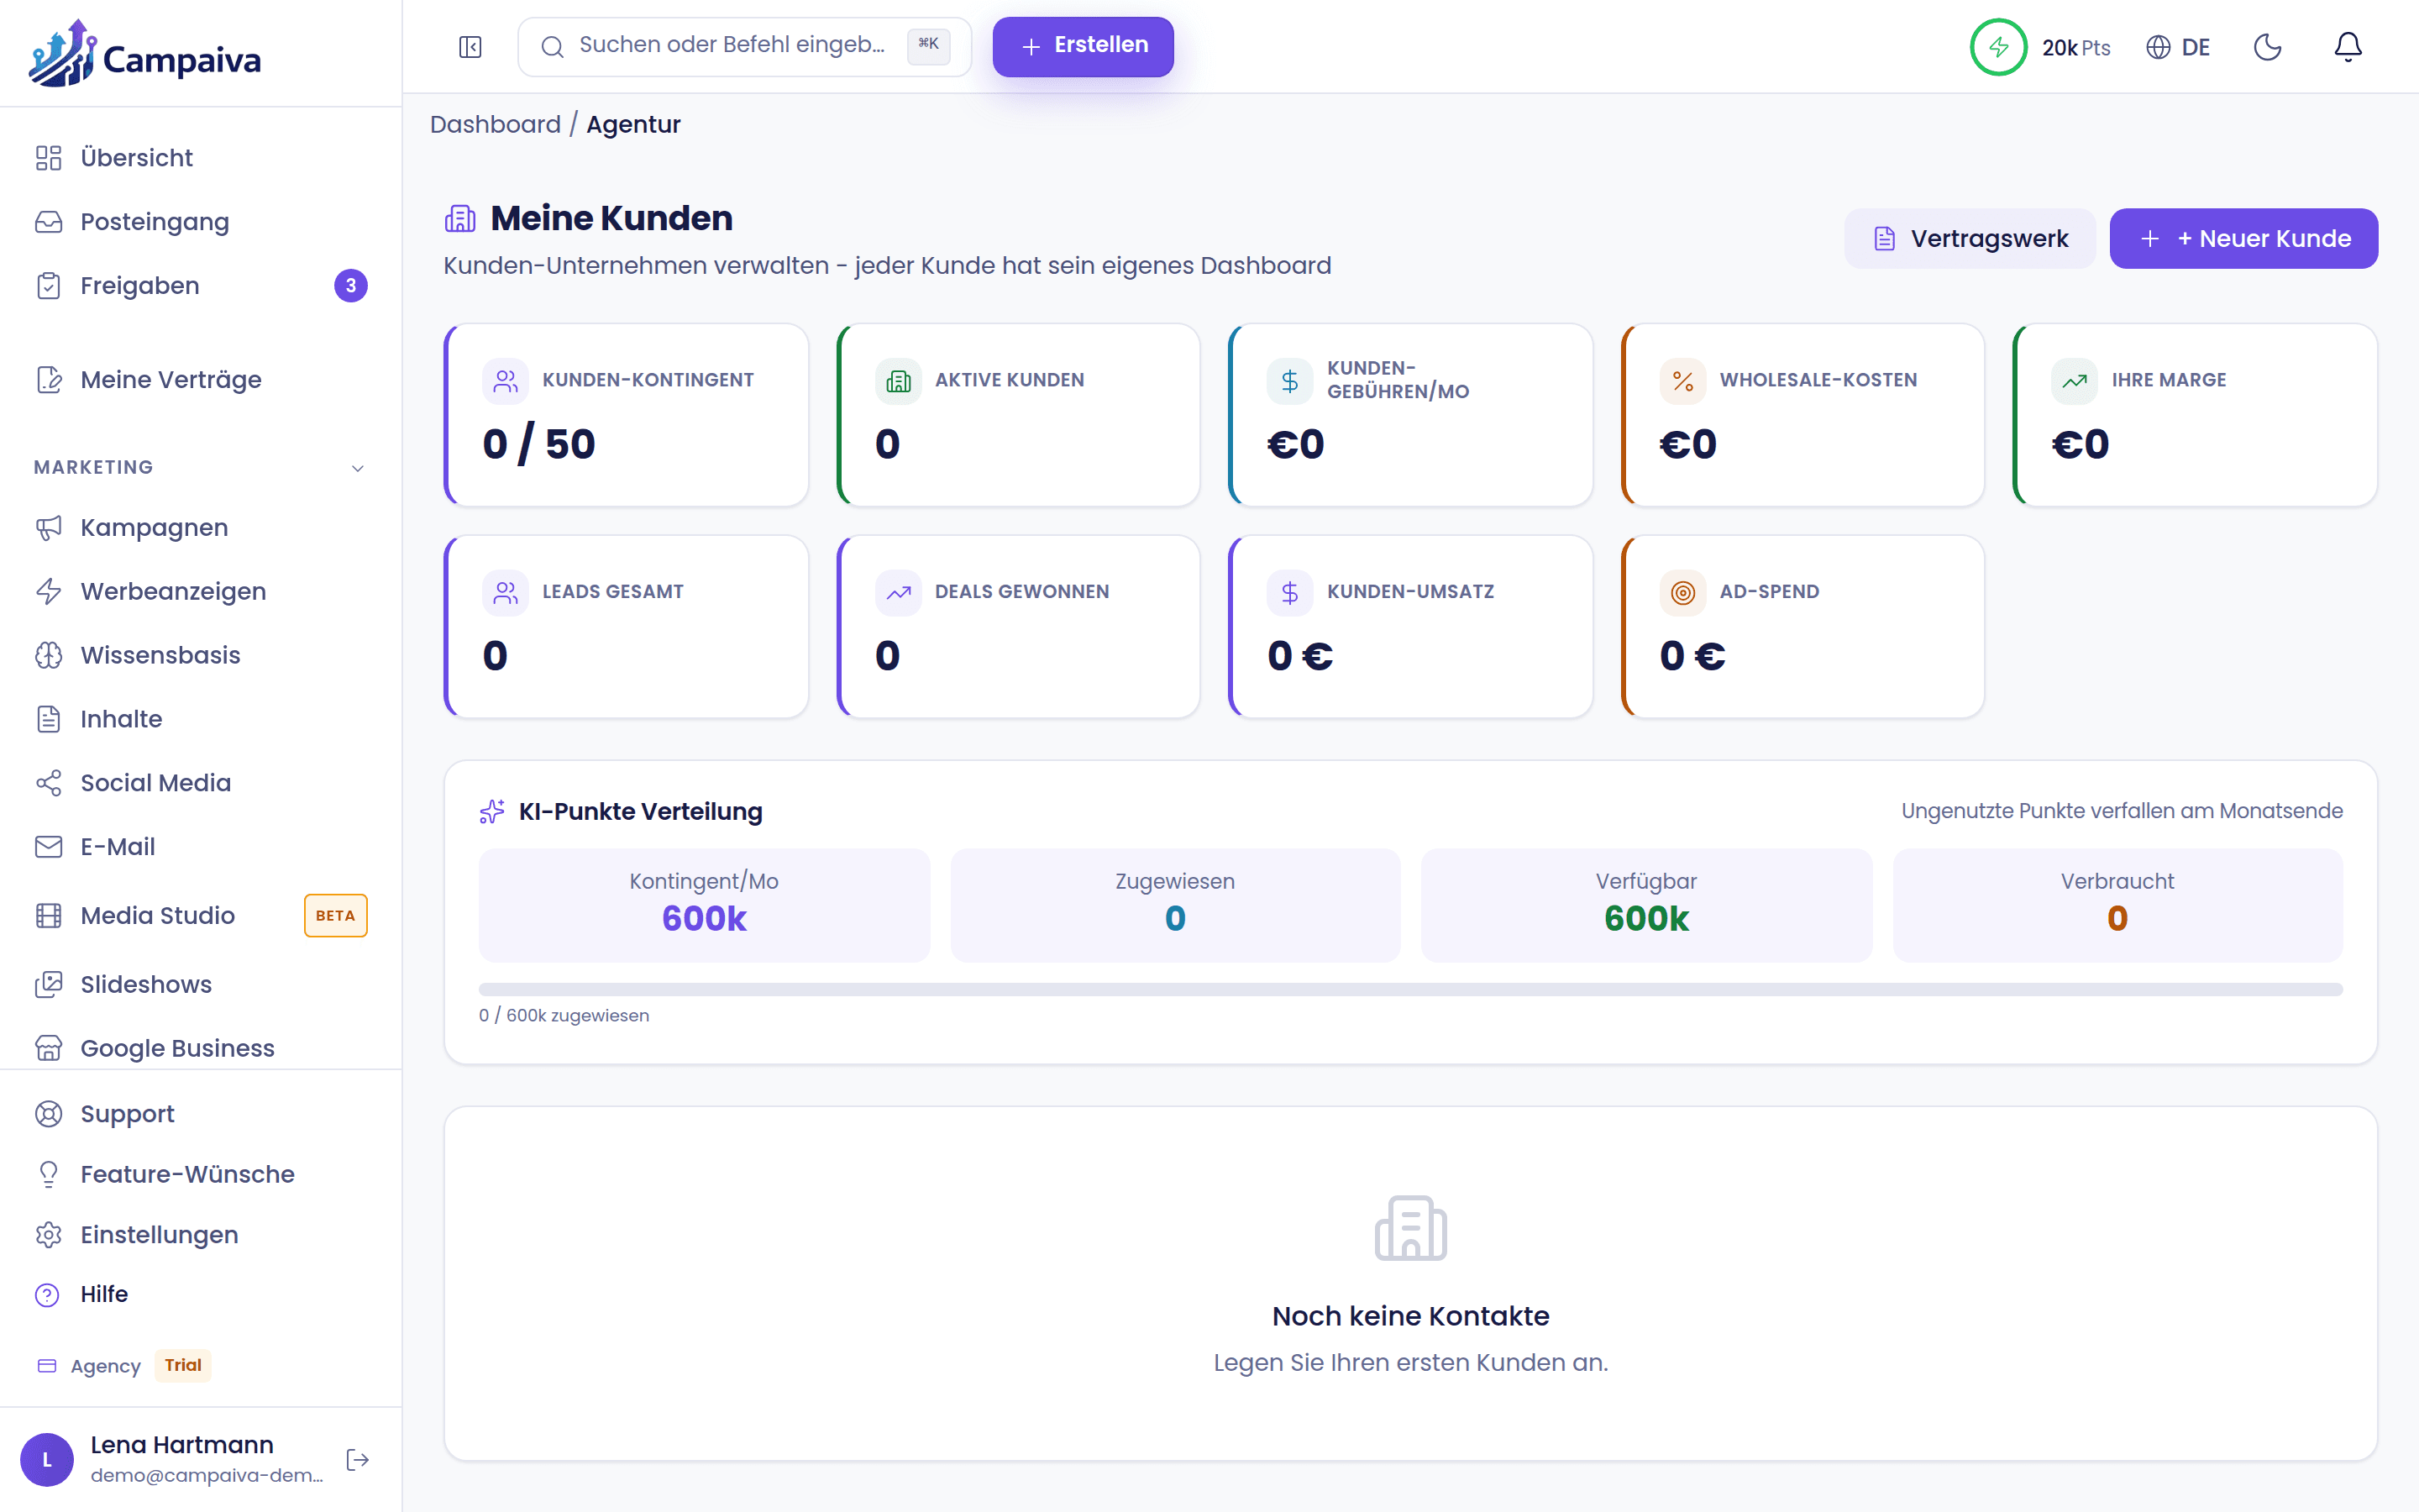
Task: Click the Werbeanzeigen lightning icon
Action: click(48, 592)
